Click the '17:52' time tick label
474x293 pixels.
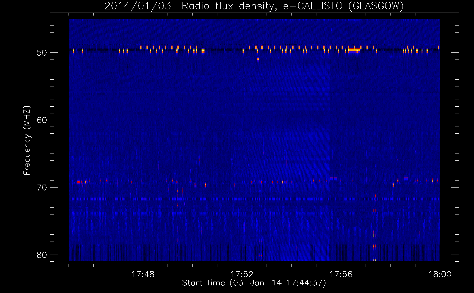coord(242,275)
